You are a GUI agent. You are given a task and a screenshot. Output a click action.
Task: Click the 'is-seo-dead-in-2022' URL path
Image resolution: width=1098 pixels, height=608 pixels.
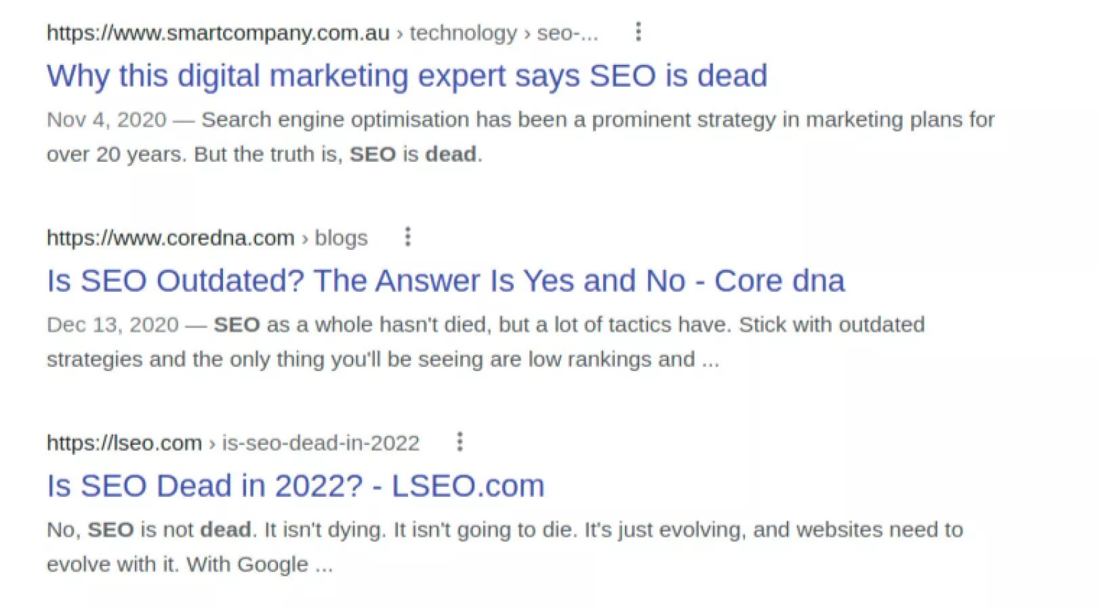pos(321,443)
